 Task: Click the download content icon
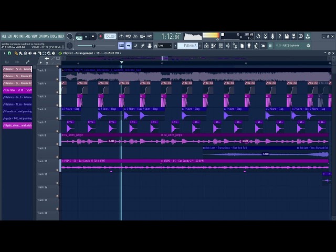coord(308,36)
